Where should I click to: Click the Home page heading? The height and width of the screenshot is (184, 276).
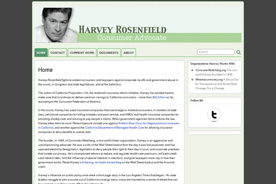(46, 70)
